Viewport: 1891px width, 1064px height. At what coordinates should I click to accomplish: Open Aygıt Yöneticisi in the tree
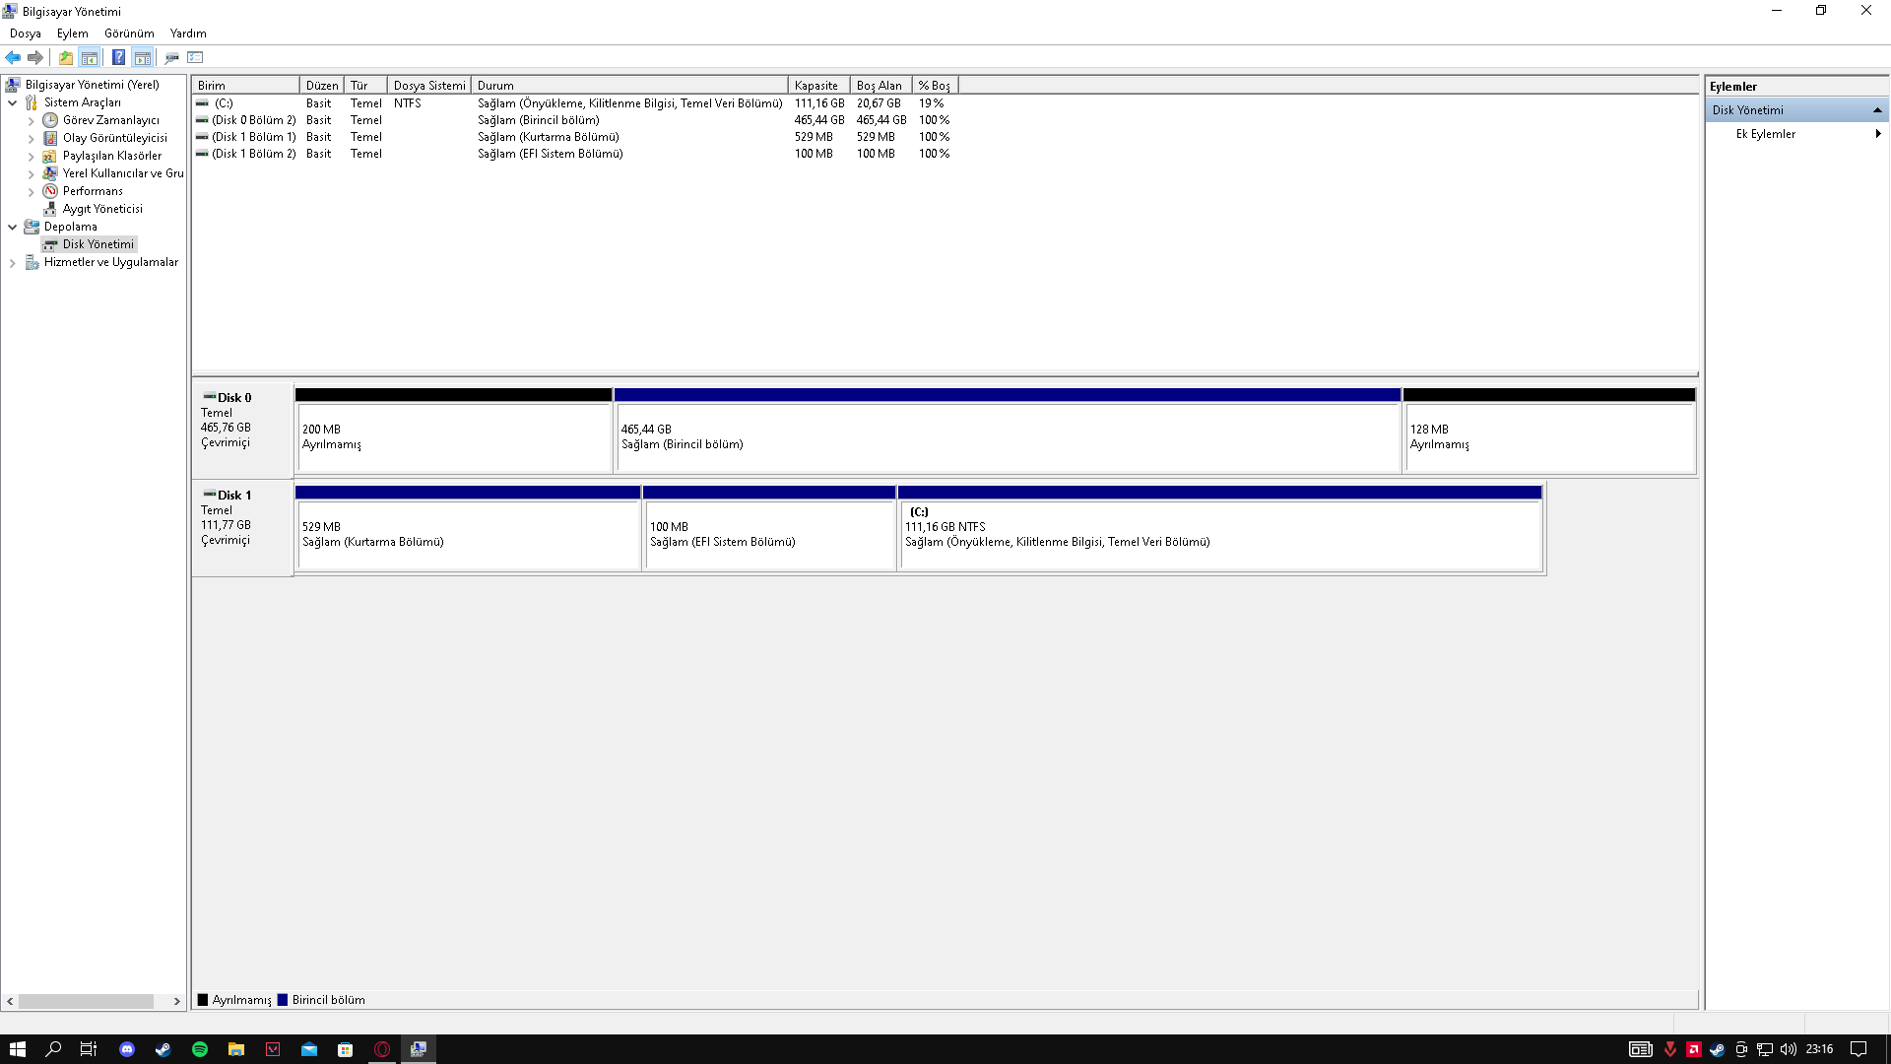(x=102, y=209)
